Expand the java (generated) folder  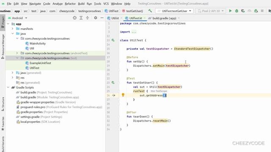(x=12, y=73)
